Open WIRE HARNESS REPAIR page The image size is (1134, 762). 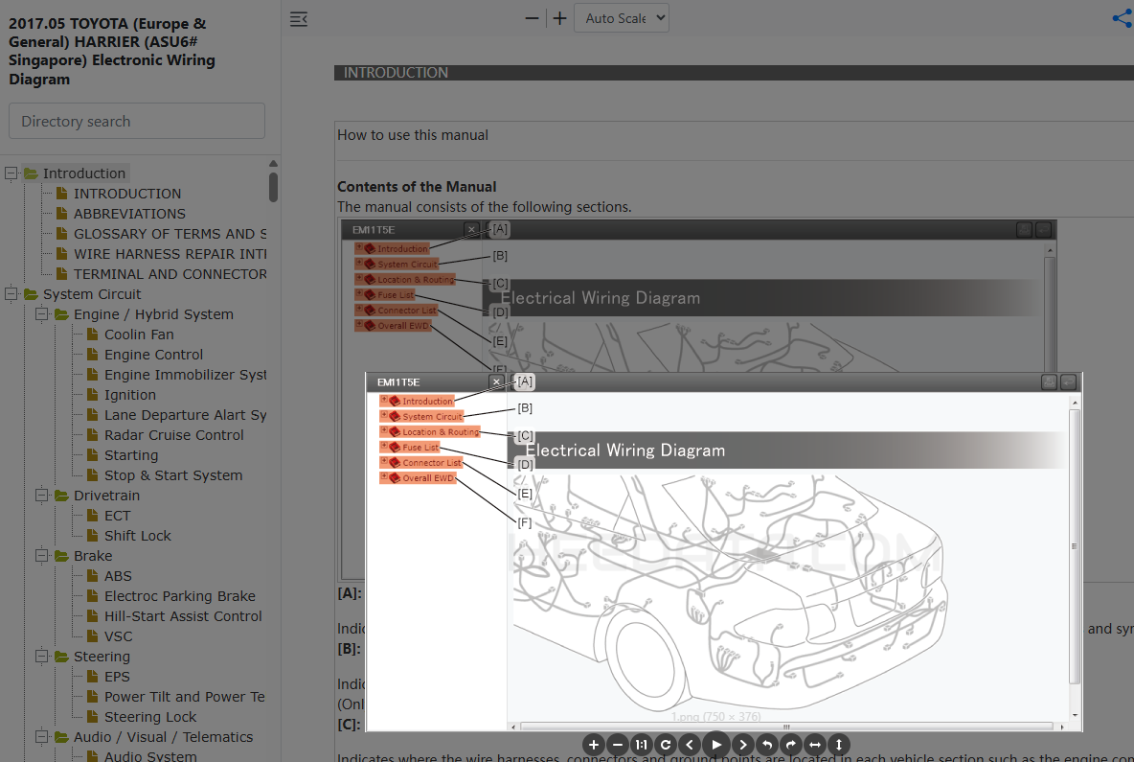pos(170,254)
